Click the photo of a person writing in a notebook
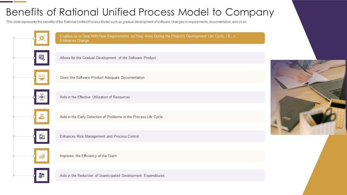 point(308,97)
